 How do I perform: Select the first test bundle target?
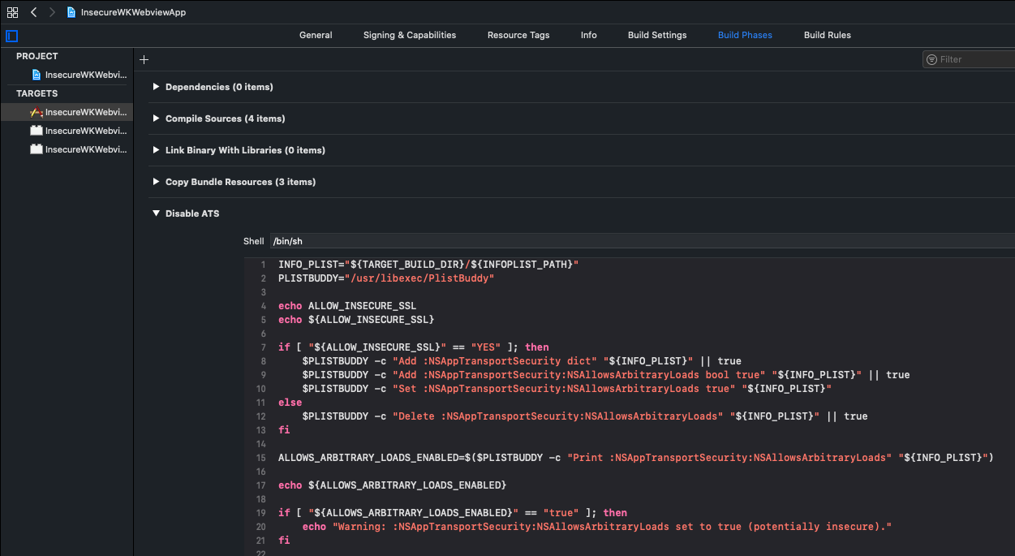(80, 131)
